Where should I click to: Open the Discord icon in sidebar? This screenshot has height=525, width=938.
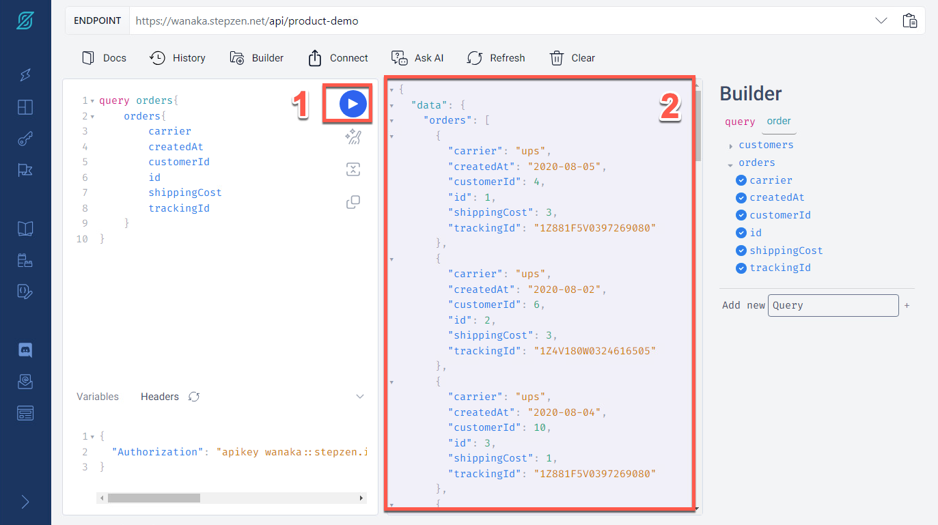pyautogui.click(x=25, y=350)
